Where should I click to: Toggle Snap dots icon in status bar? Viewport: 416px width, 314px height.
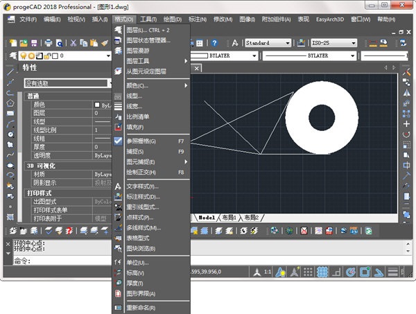(x=308, y=272)
